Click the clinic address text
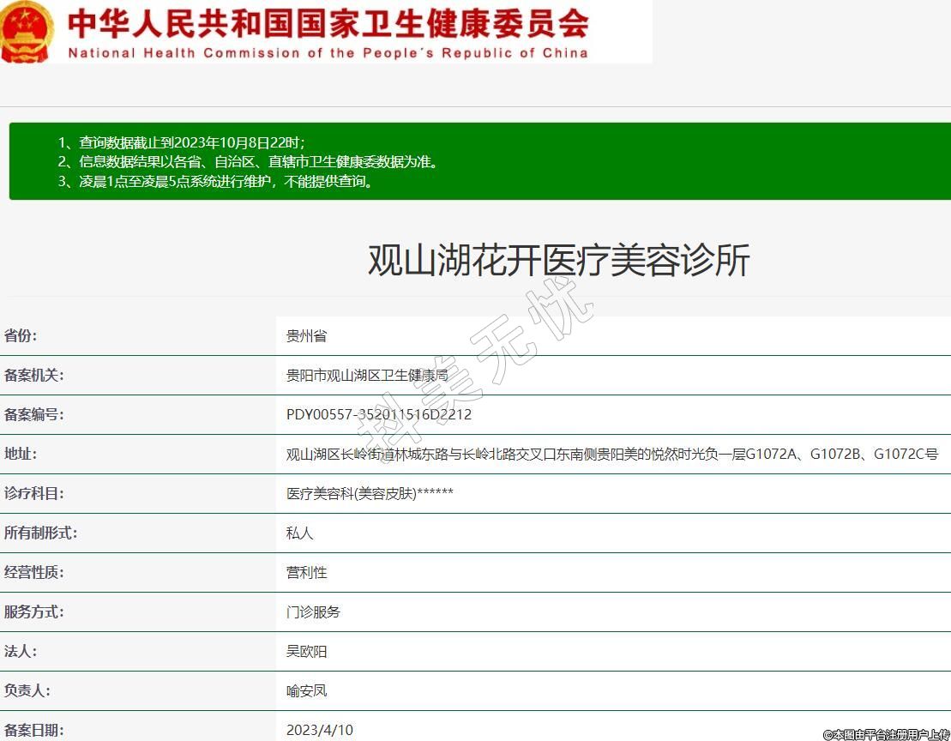 click(611, 455)
